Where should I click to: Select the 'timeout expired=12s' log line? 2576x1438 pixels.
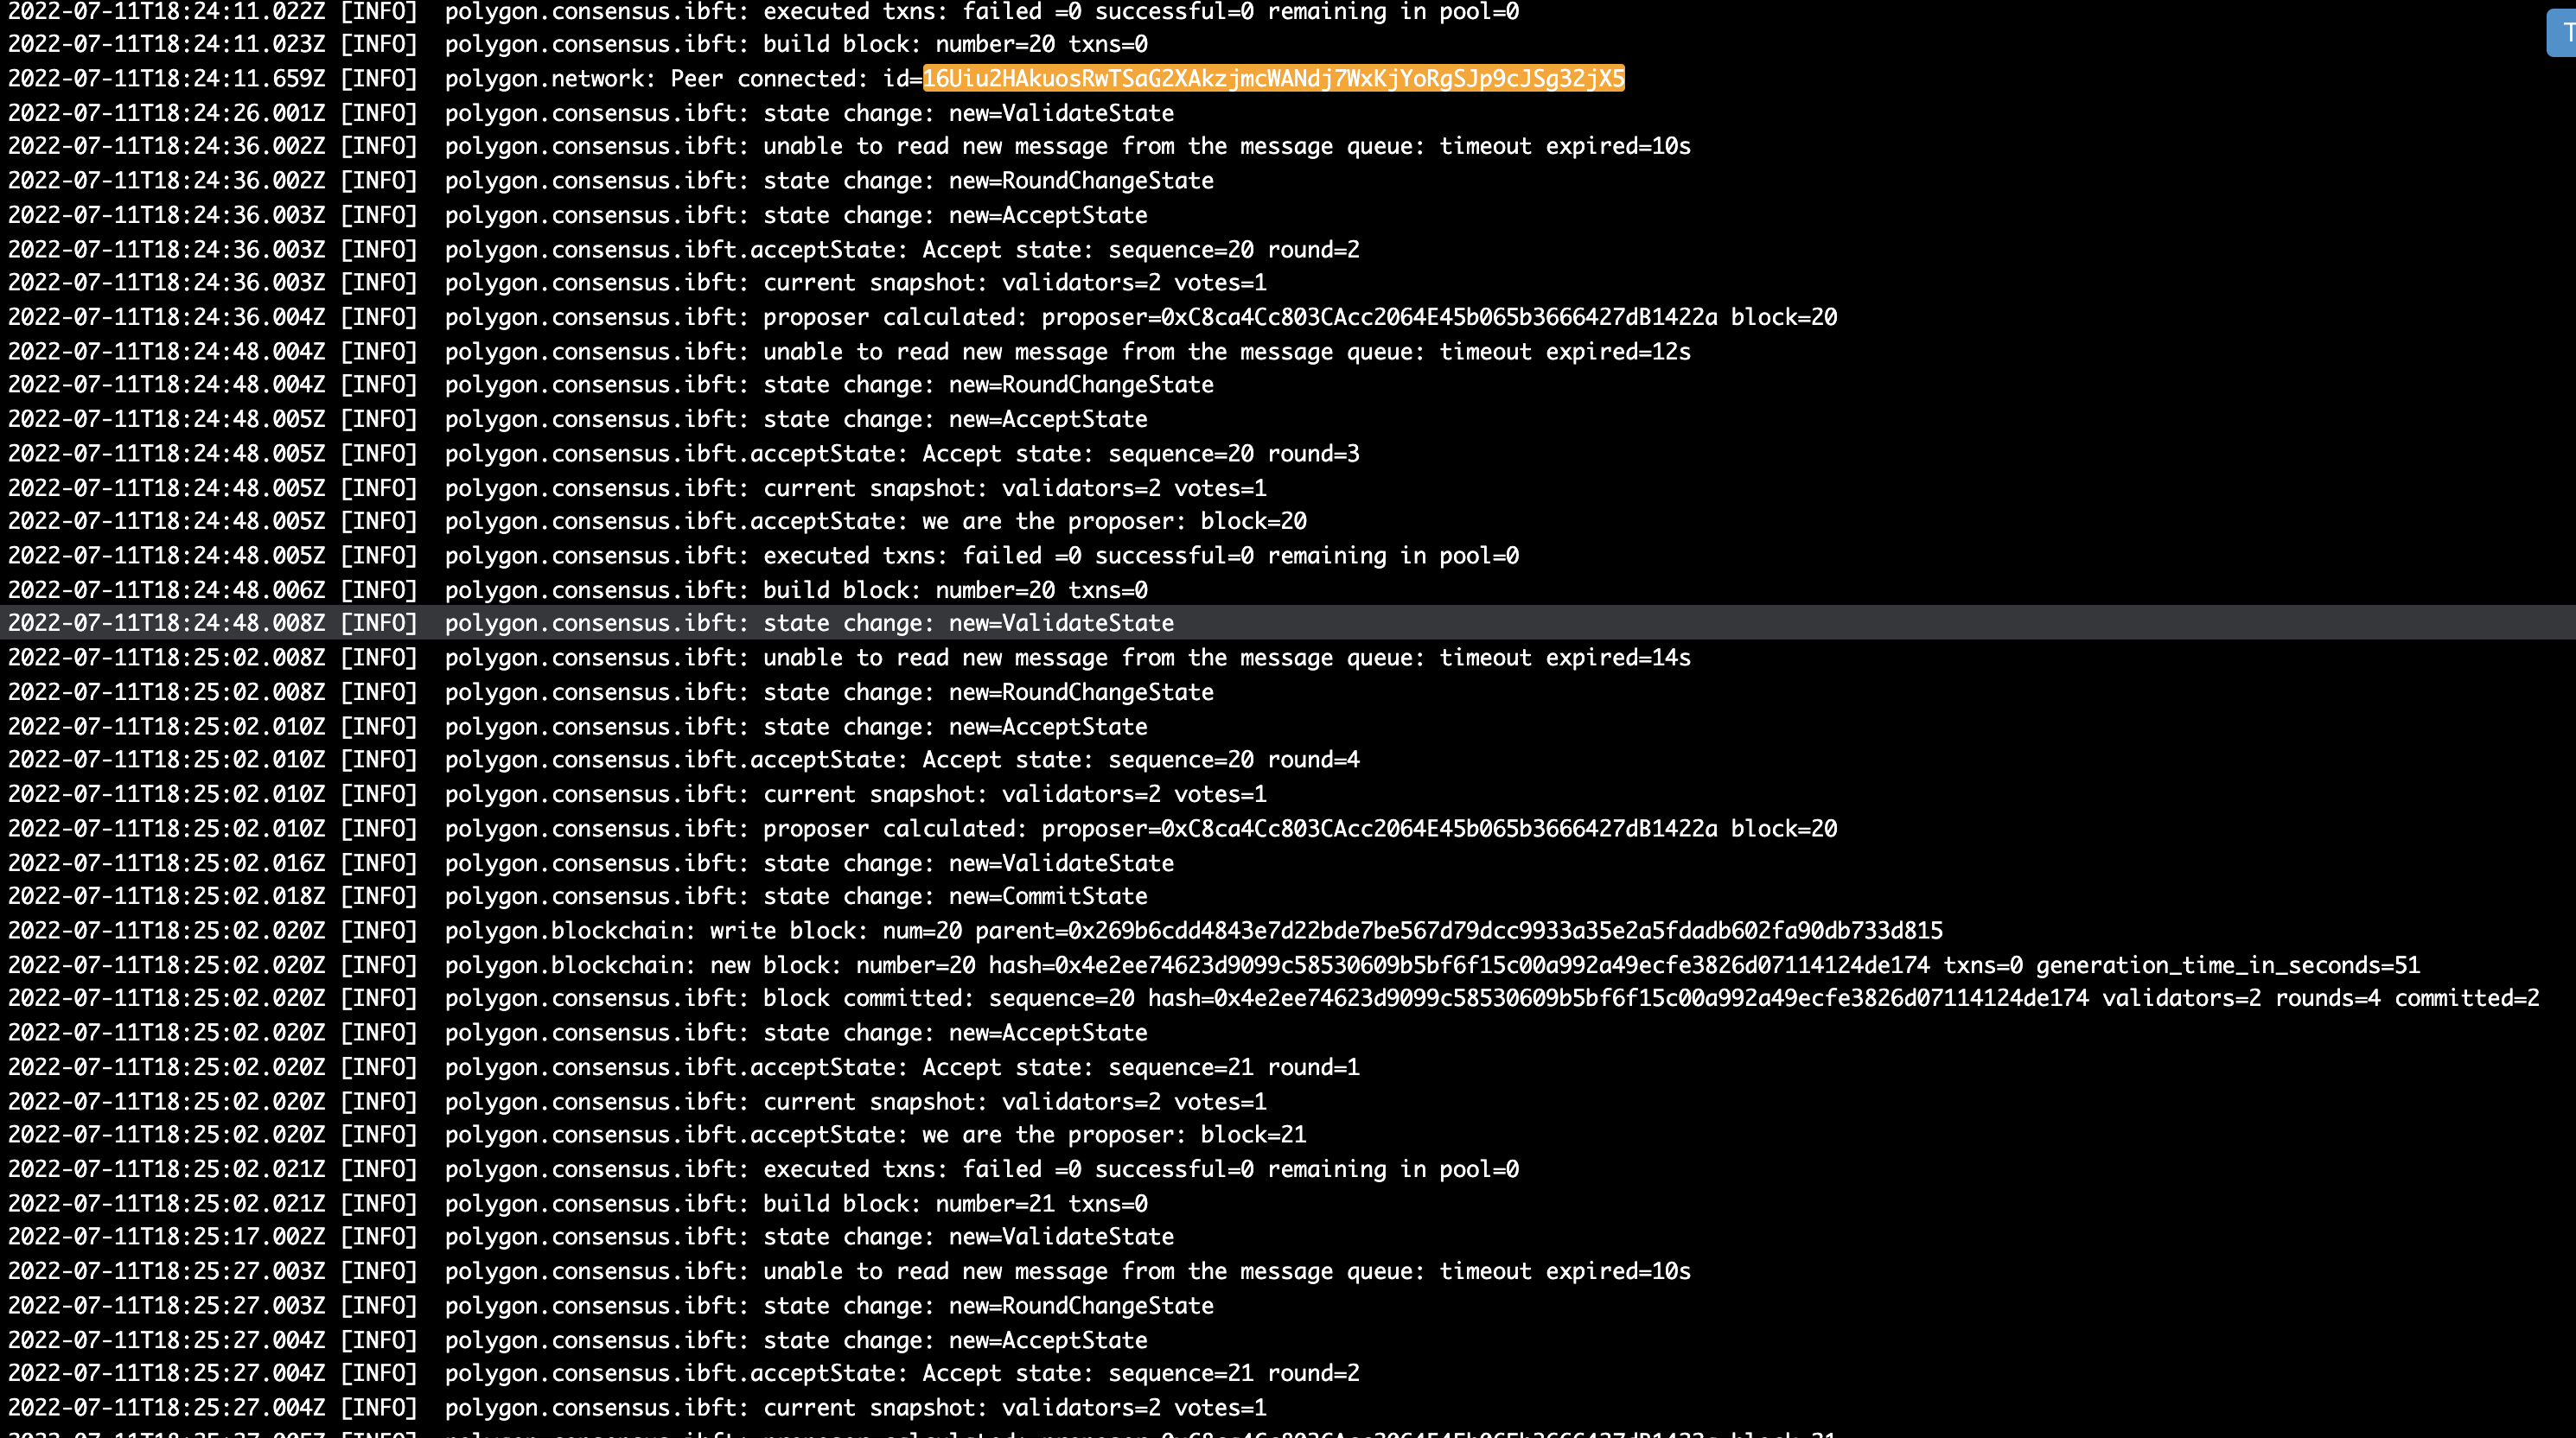849,351
